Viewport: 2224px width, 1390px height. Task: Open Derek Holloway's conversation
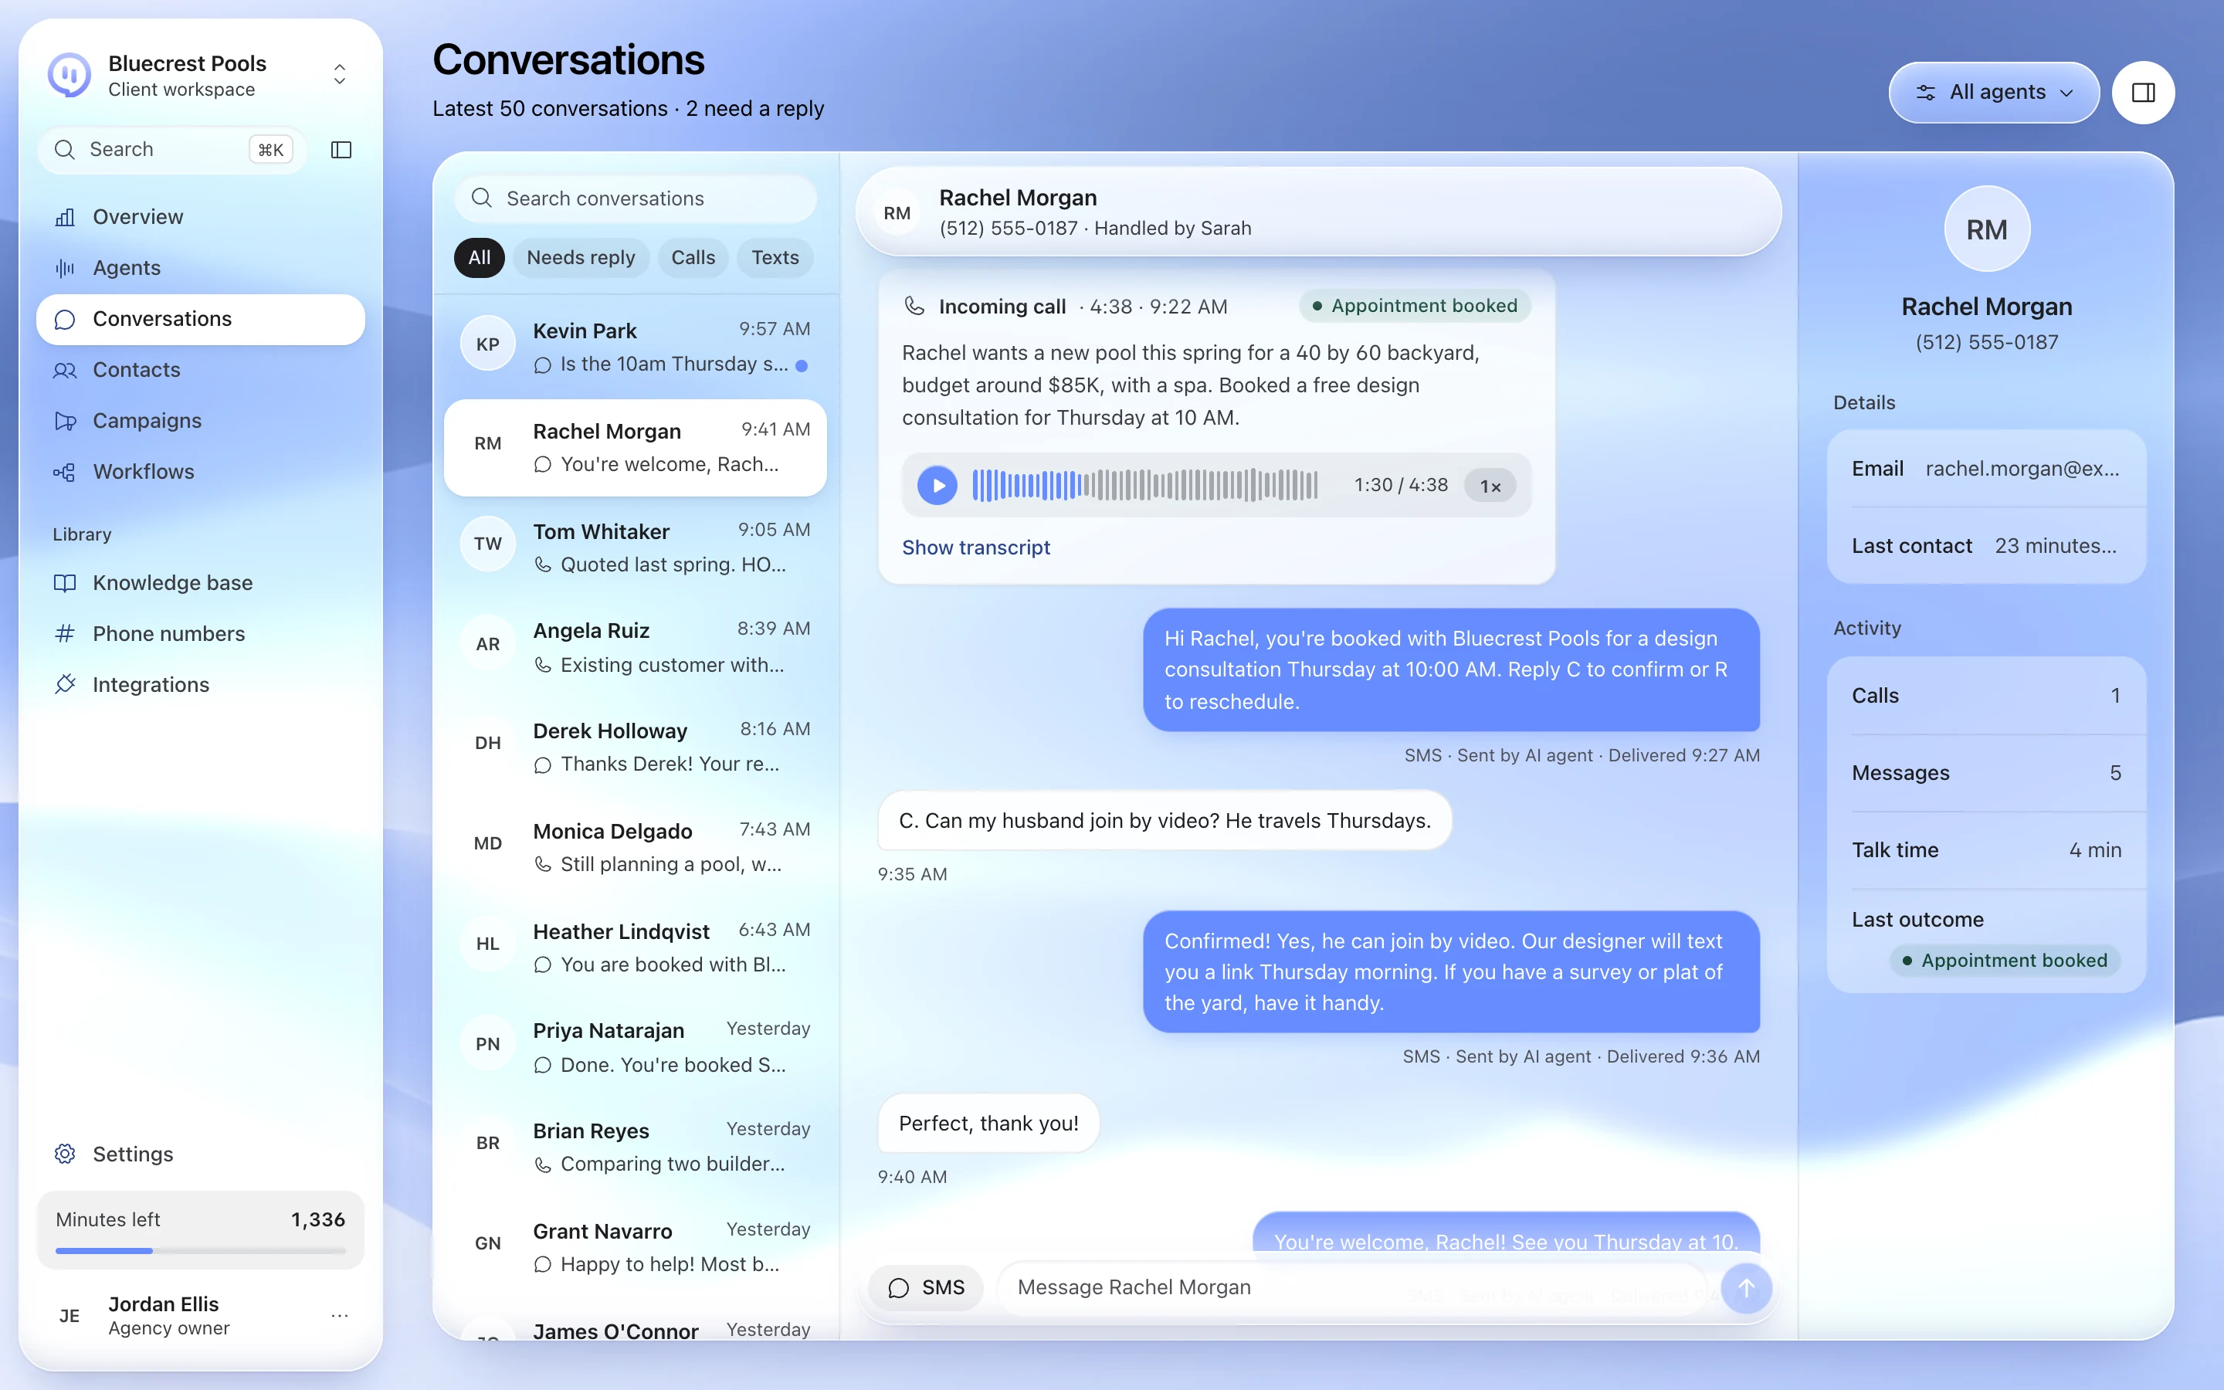[x=635, y=748]
